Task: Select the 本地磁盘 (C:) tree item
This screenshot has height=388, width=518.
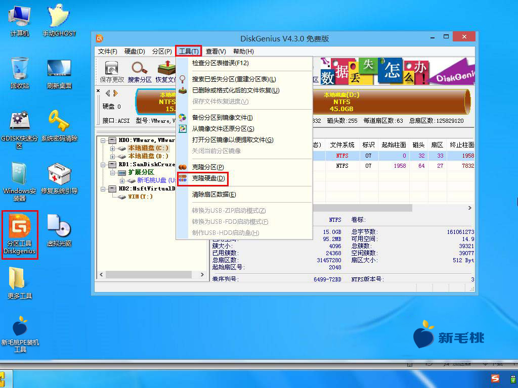Action: tap(148, 148)
